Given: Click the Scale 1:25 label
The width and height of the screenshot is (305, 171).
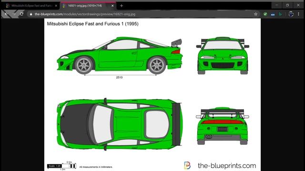Looking at the screenshot, I should coord(54,166).
